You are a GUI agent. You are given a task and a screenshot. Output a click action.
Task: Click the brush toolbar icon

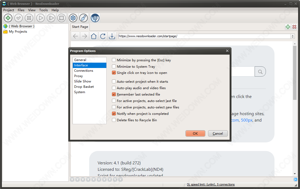point(84,18)
